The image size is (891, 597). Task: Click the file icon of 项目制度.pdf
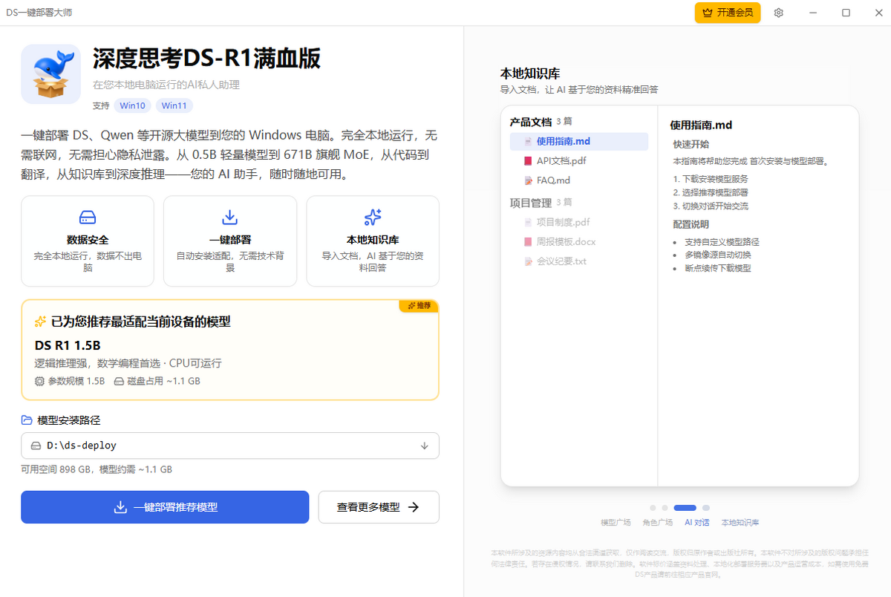pyautogui.click(x=528, y=222)
